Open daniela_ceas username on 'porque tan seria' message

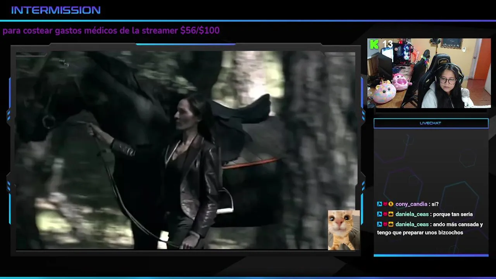click(412, 214)
